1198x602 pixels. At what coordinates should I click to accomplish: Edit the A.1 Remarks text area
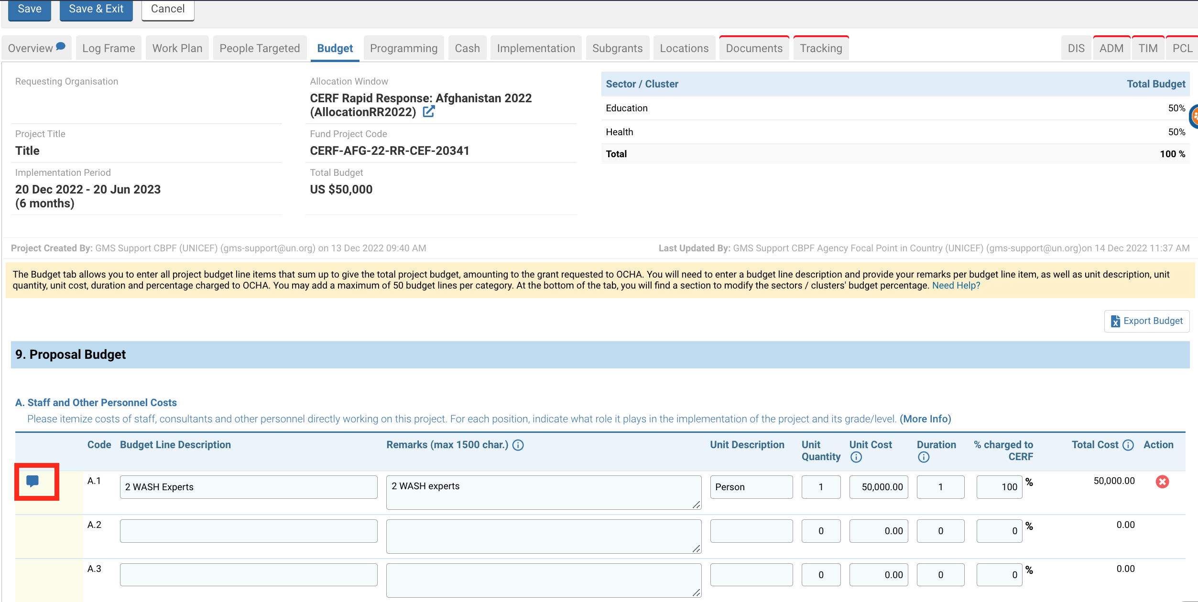click(544, 492)
